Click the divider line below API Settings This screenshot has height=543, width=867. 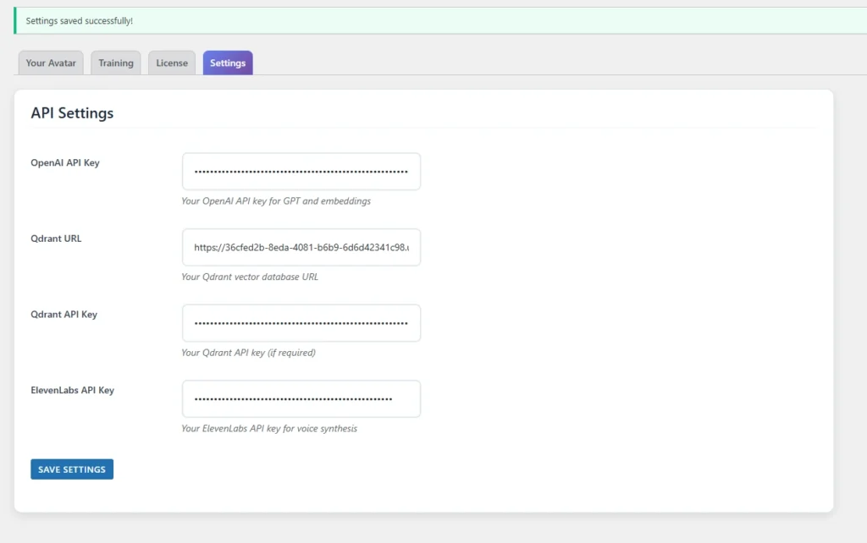point(423,128)
